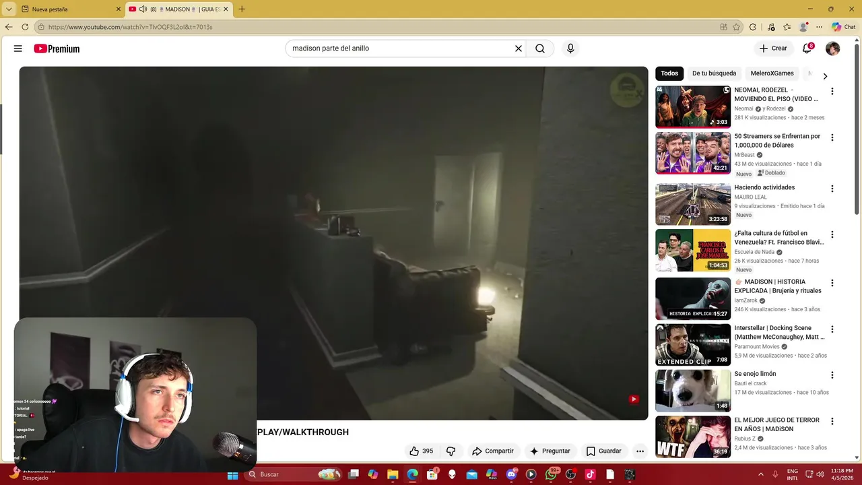
Task: Like the video with thumbs up
Action: pyautogui.click(x=422, y=451)
